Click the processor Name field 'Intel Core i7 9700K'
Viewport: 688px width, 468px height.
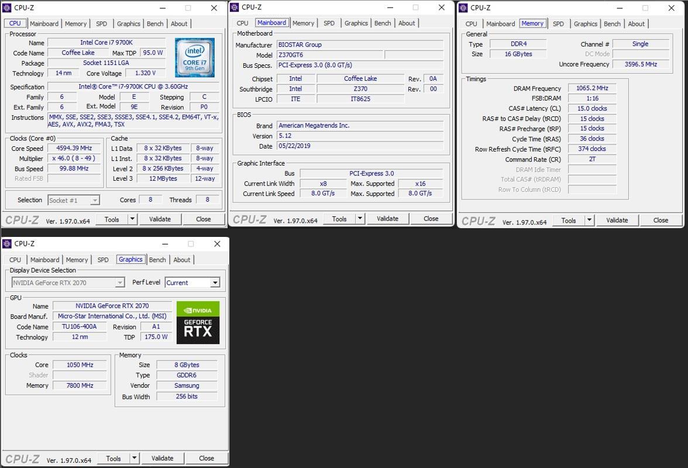point(106,43)
